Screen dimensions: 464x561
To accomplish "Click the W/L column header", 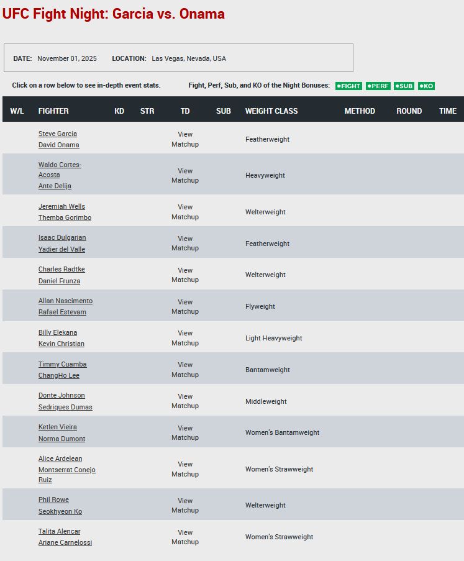I will point(17,111).
